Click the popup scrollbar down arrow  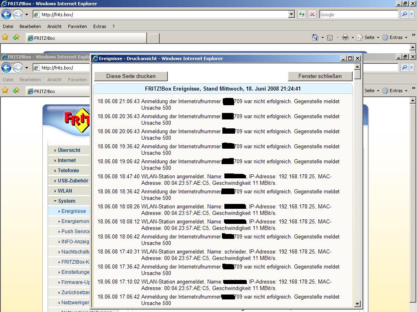point(358,303)
